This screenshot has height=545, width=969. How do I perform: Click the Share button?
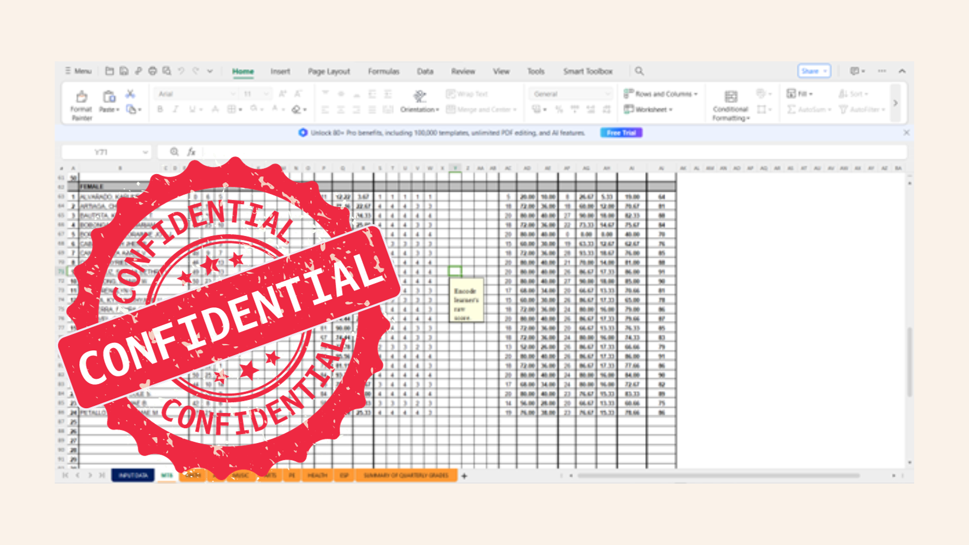[814, 71]
